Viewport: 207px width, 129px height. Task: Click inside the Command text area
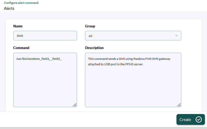(x=45, y=83)
